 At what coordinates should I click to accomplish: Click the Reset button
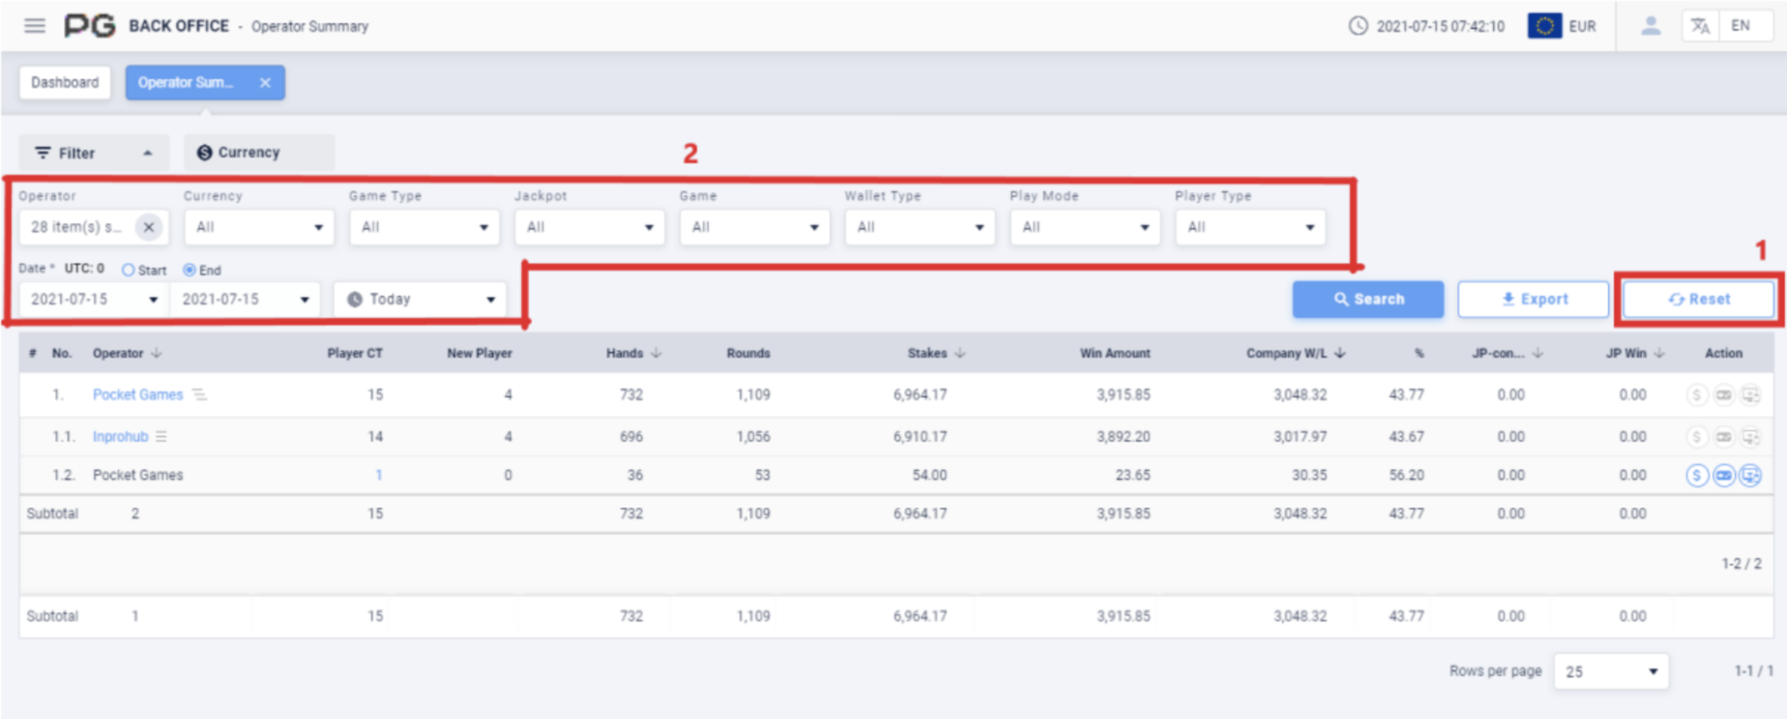[x=1698, y=300]
